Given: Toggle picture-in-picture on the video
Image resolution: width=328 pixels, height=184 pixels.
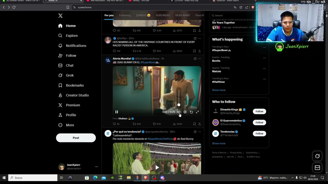Looking at the screenshot, I should pyautogui.click(x=191, y=112).
